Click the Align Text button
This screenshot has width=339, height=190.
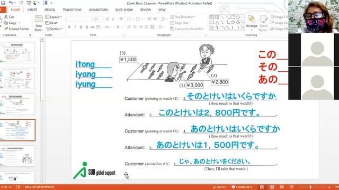pos(180,23)
